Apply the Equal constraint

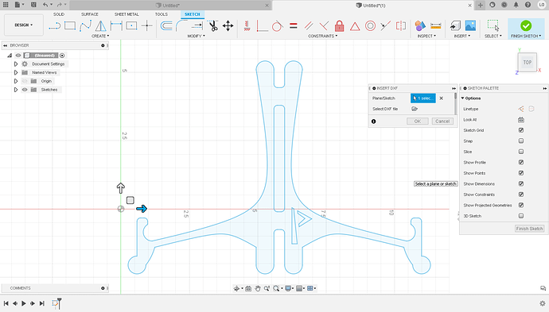point(294,26)
